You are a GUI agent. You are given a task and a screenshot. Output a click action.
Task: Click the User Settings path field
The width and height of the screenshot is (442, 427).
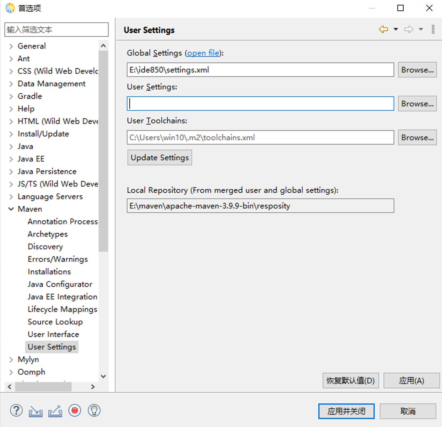pyautogui.click(x=260, y=104)
